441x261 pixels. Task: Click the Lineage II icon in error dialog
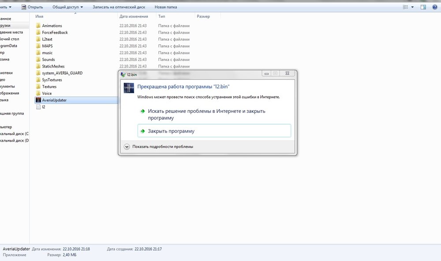[128, 88]
